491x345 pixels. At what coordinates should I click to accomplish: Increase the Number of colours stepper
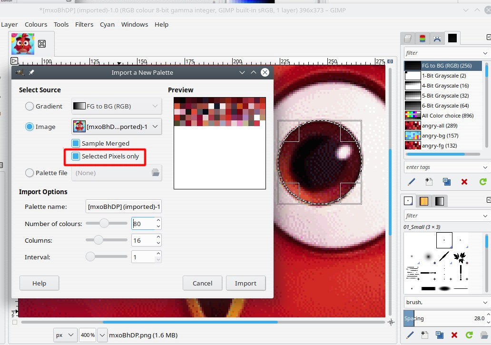tap(158, 220)
